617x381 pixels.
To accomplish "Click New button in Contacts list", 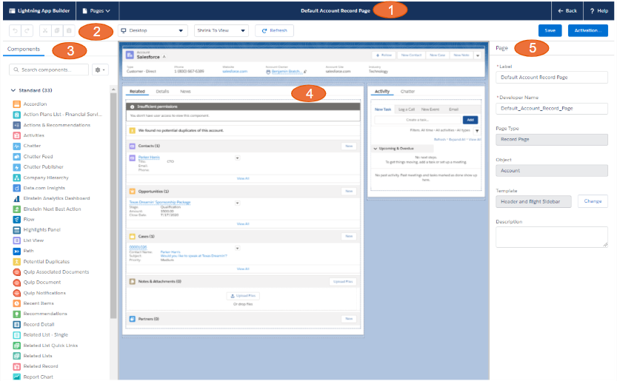I will point(349,146).
